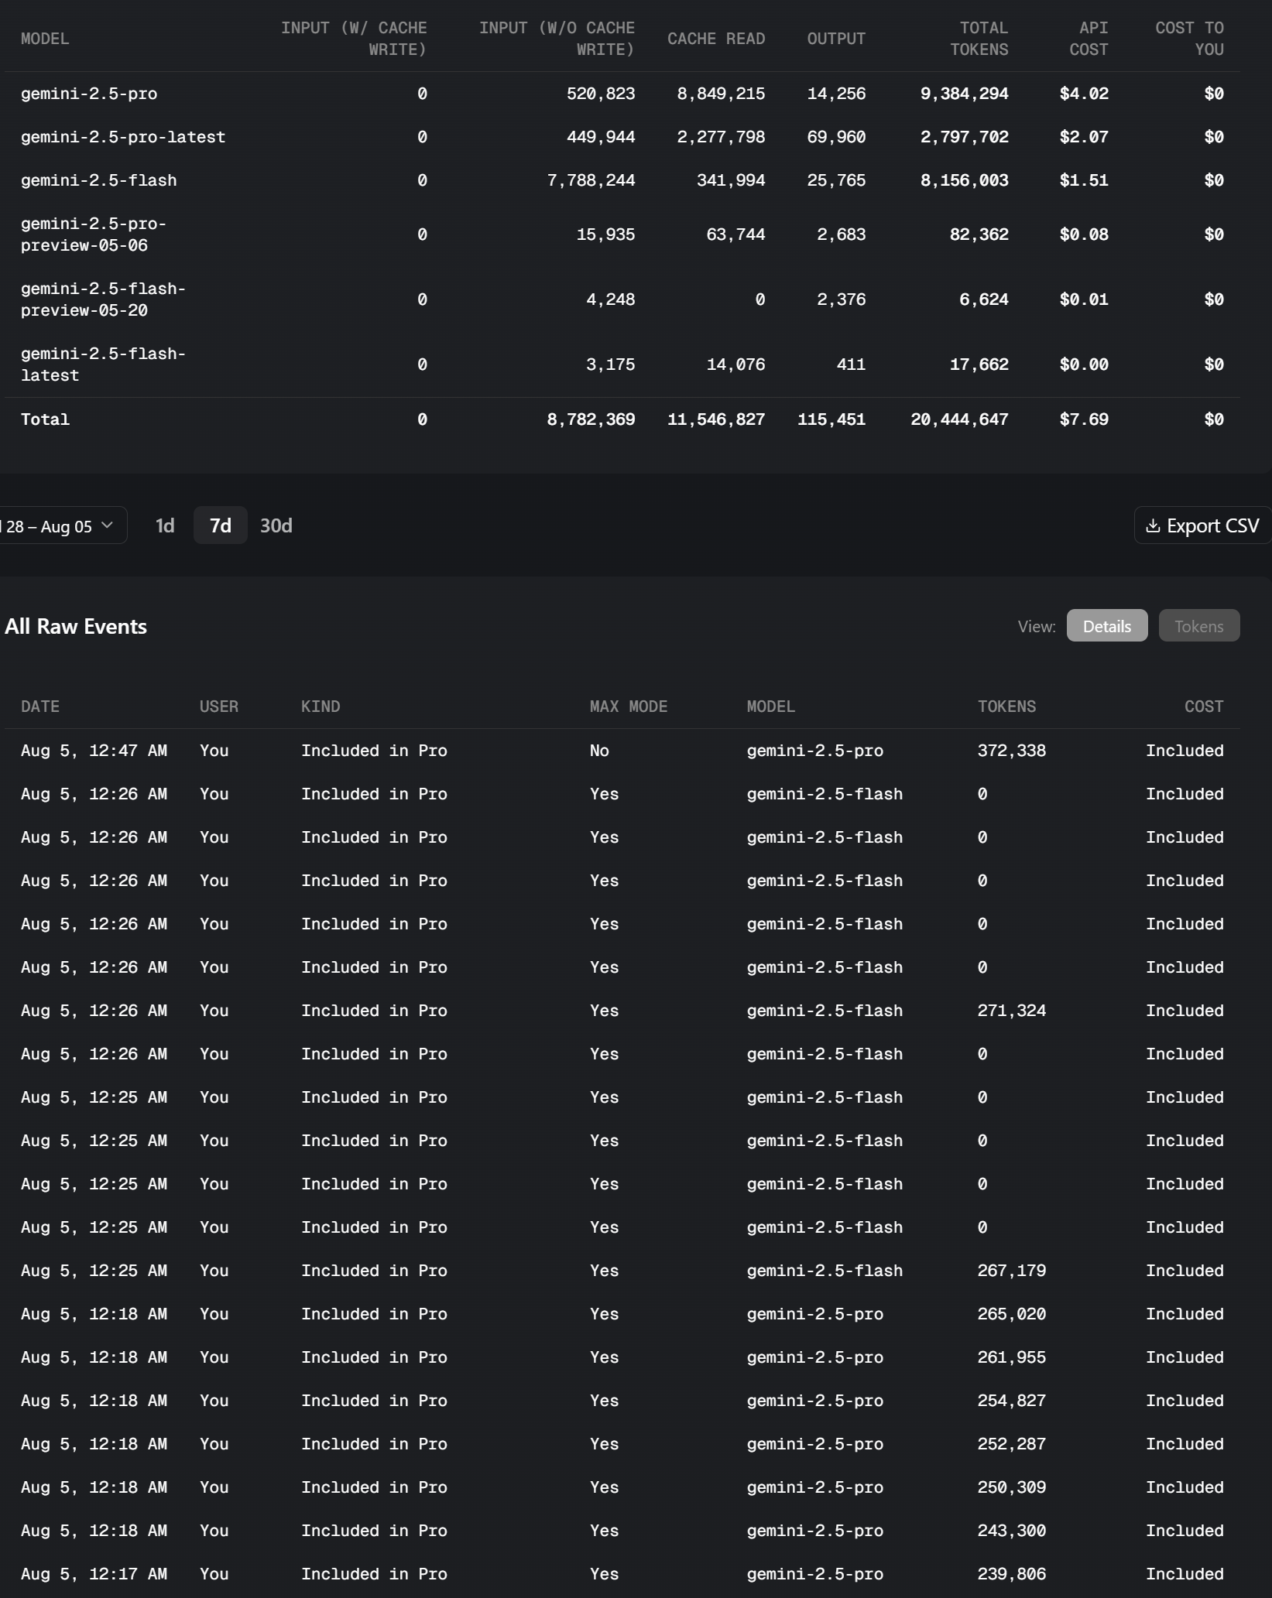Click the $4.02 API cost value
Viewport: 1272px width, 1598px height.
point(1084,94)
